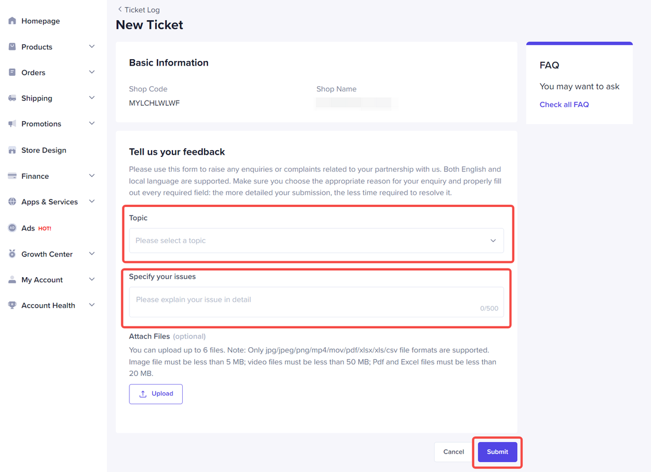Click the Homepage icon in the sidebar
The height and width of the screenshot is (472, 651).
12,21
